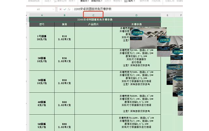Select column D header
This screenshot has width=209, height=131.
(137, 15)
